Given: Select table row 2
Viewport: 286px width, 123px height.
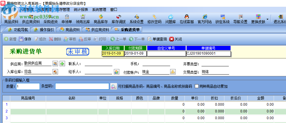Looking at the screenshot, I should pyautogui.click(x=144, y=111).
